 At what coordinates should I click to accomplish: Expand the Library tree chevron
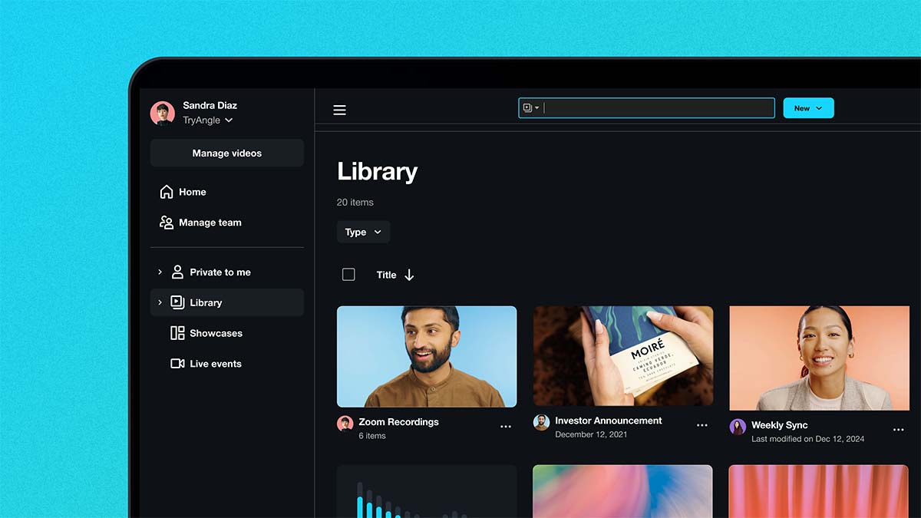pos(160,302)
